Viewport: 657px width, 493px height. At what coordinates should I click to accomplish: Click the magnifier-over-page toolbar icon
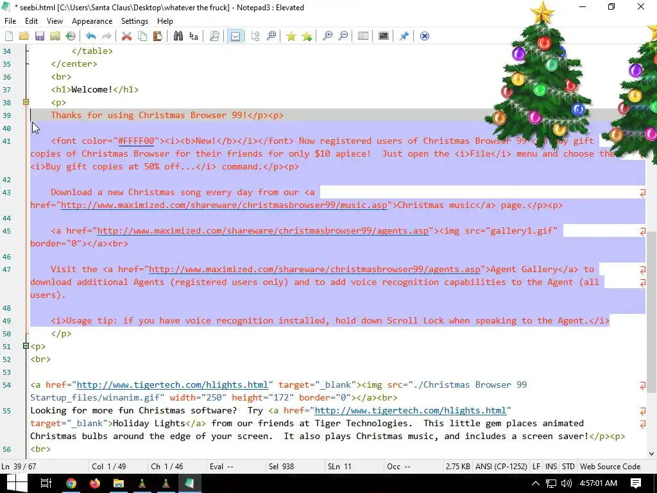tap(214, 36)
